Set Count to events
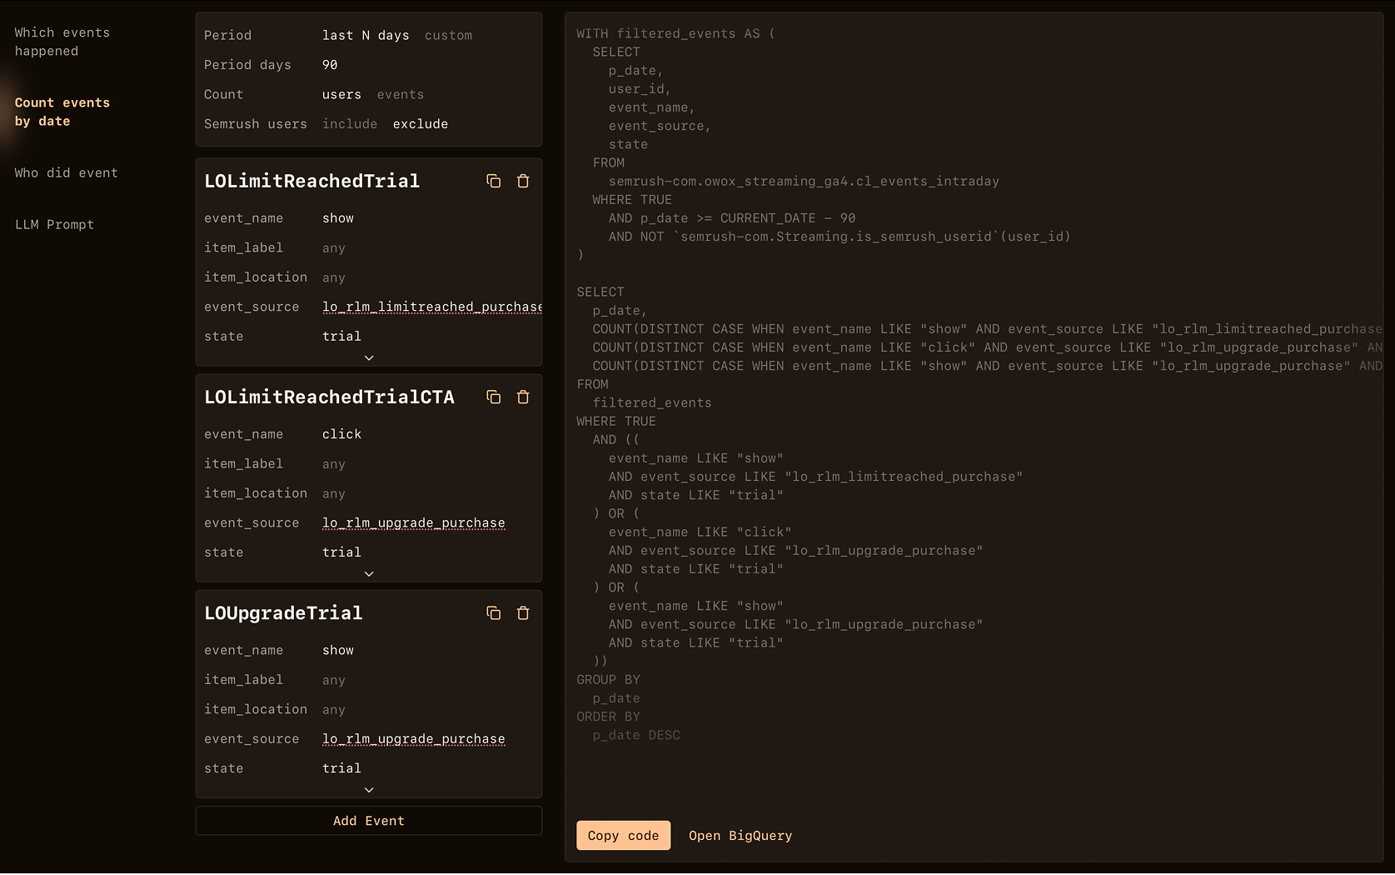Screen dimensions: 1395x875 400,94
